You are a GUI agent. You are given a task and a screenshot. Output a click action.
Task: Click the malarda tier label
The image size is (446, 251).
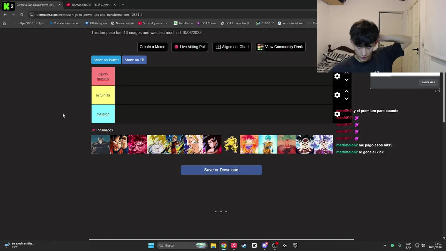[103, 114]
